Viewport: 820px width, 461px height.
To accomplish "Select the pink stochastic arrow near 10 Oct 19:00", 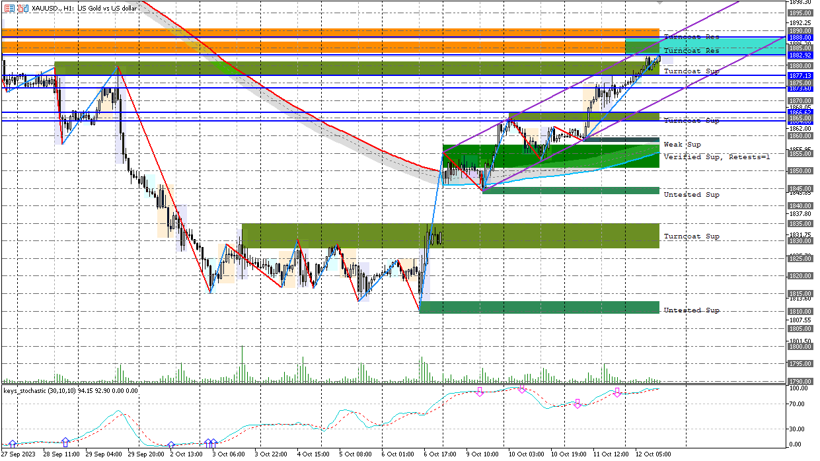I will (x=577, y=404).
